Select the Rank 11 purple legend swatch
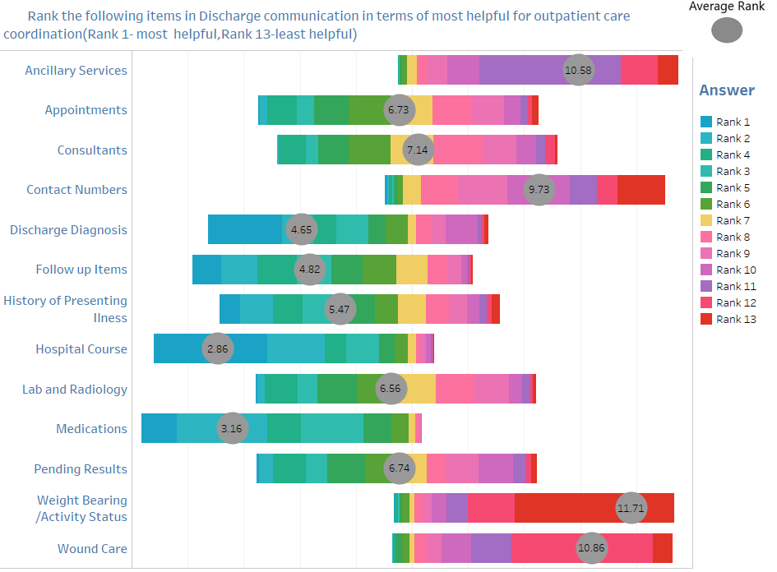The height and width of the screenshot is (572, 777). 706,286
